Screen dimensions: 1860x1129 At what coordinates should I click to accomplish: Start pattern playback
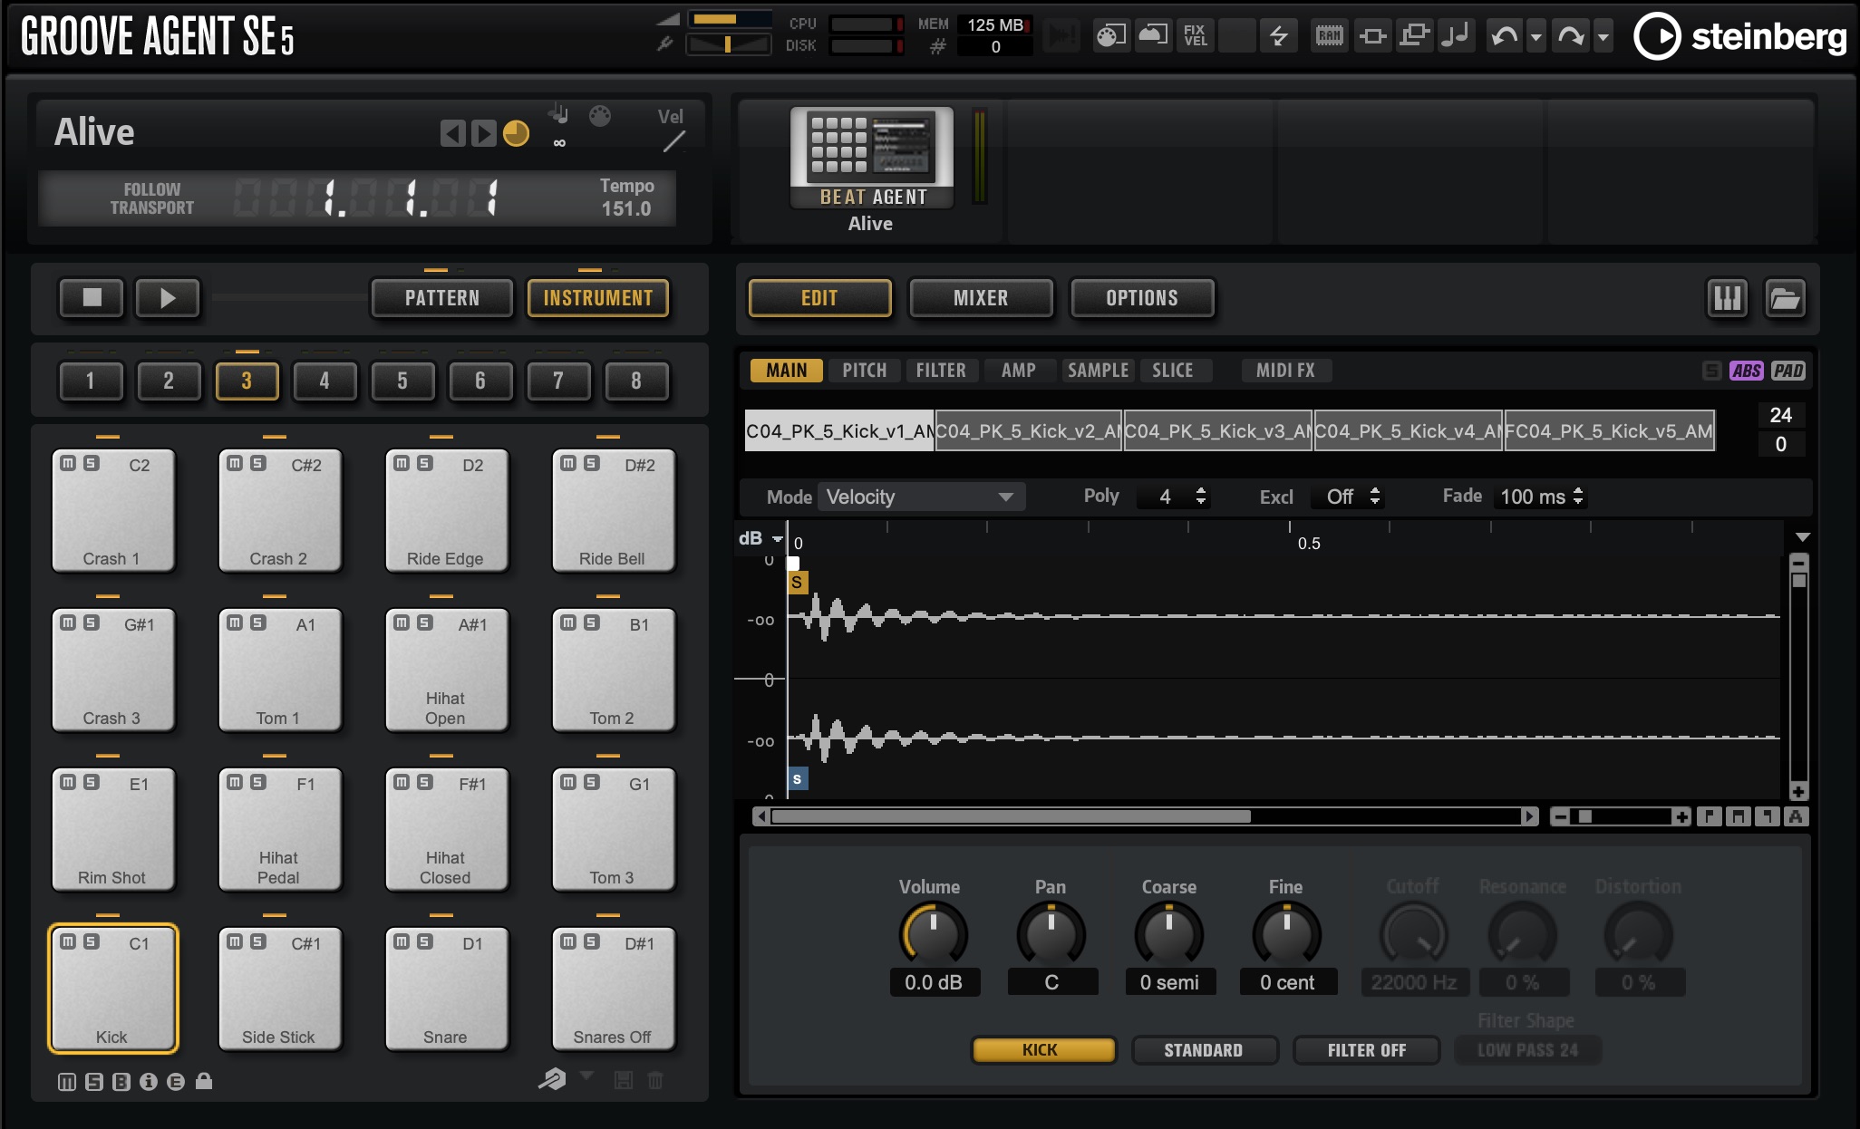[168, 298]
